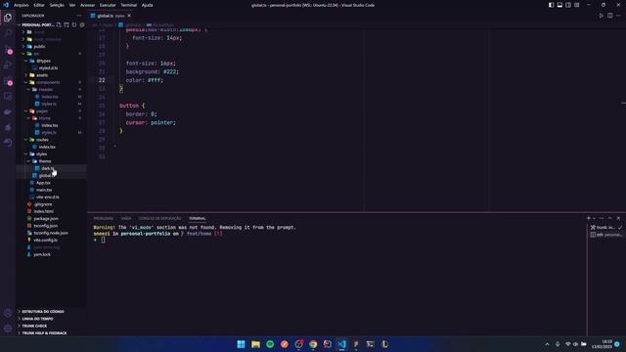
Task: Maximize the terminal panel size
Action: point(609,218)
